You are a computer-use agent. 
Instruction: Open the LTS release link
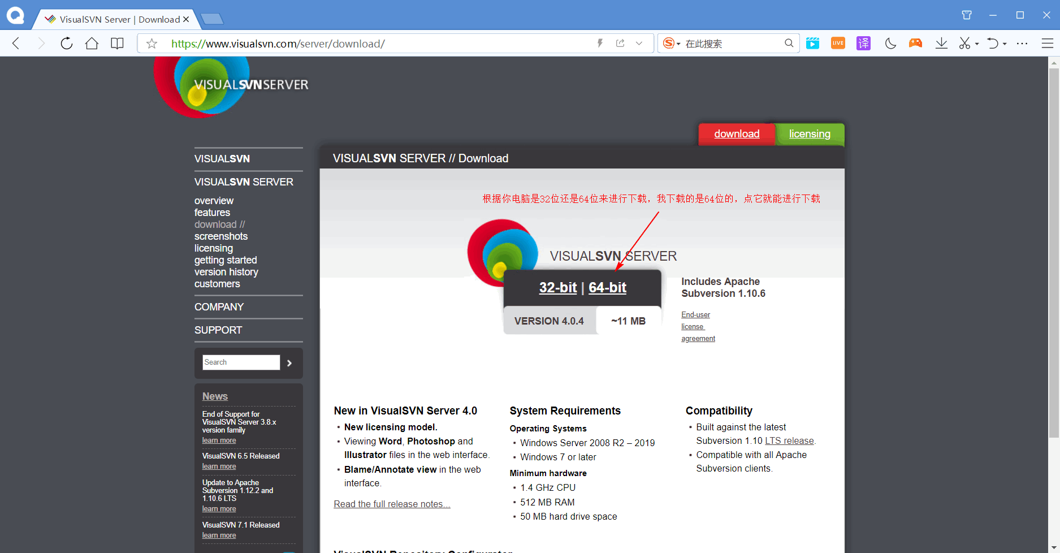[790, 441]
